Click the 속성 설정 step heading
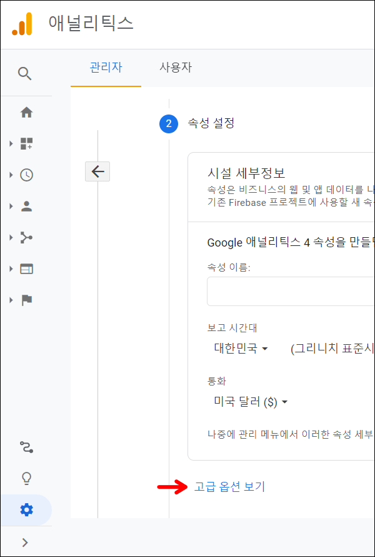Viewport: 375px width, 557px height. (x=211, y=124)
